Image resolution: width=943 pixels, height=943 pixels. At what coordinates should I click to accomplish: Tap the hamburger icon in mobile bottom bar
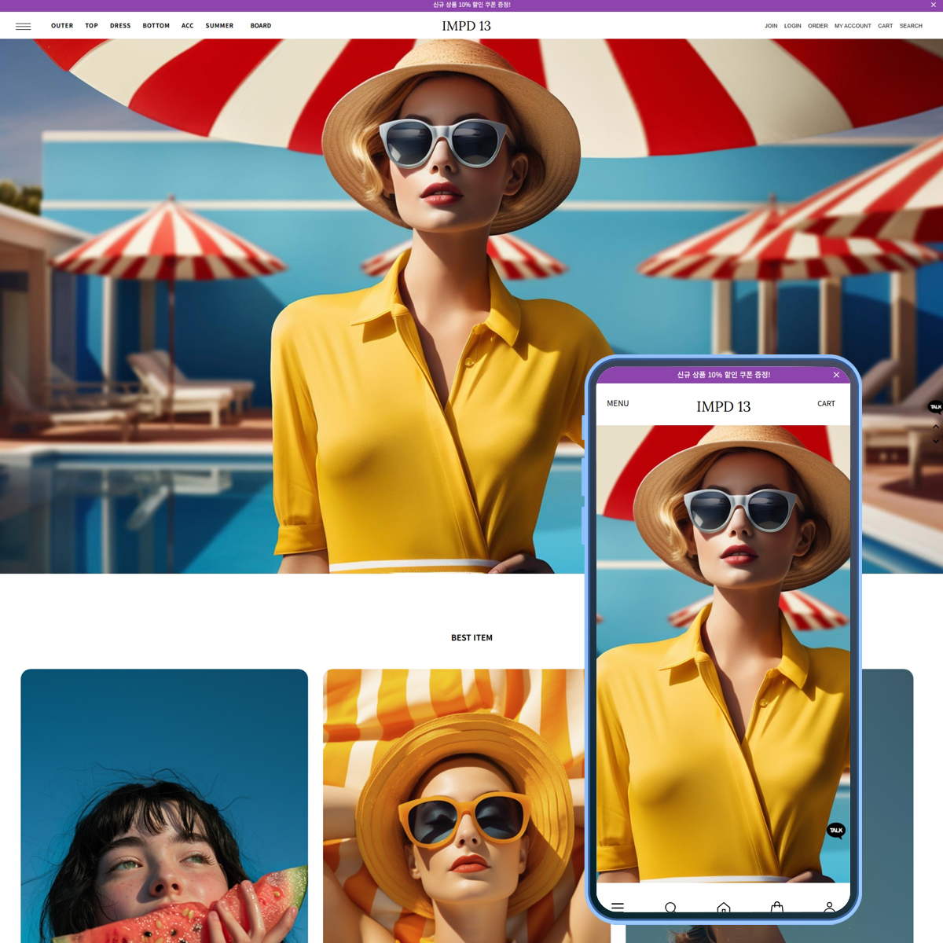click(618, 907)
